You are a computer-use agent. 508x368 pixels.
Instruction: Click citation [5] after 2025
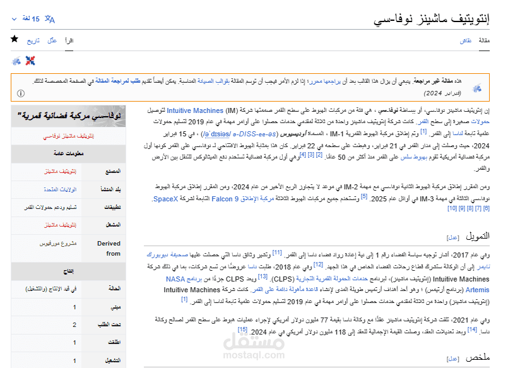pos(364,196)
